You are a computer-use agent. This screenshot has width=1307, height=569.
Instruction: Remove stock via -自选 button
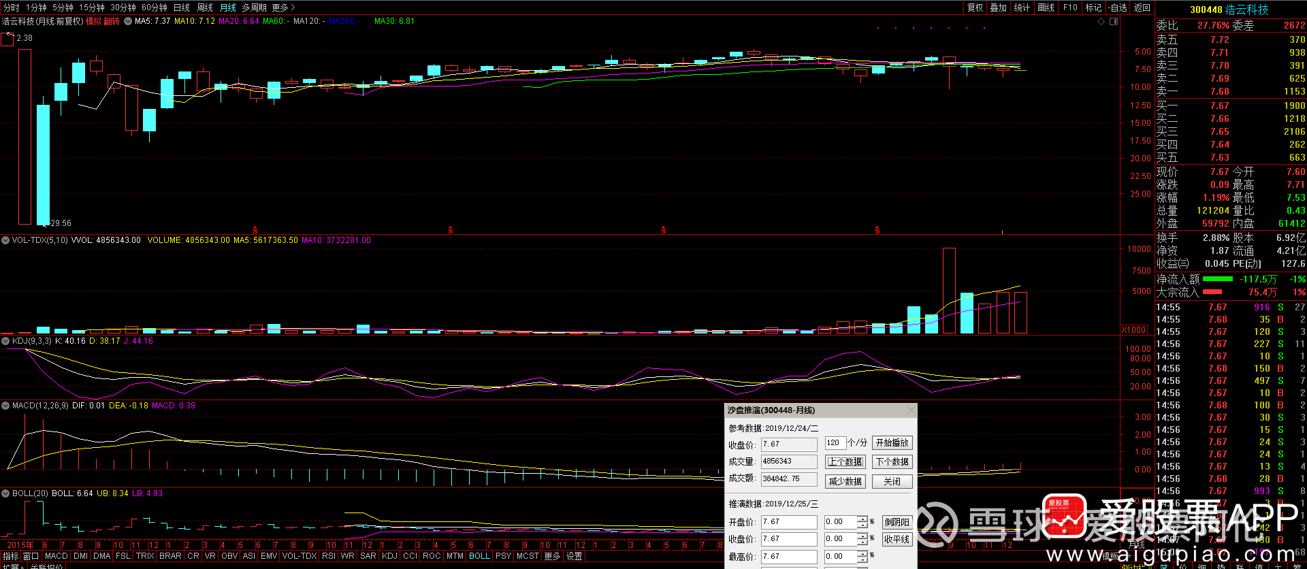tap(1118, 7)
